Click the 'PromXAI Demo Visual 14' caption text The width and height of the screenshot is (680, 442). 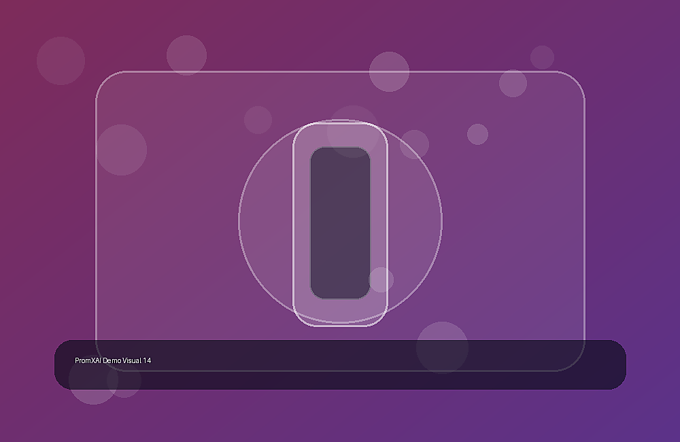113,360
